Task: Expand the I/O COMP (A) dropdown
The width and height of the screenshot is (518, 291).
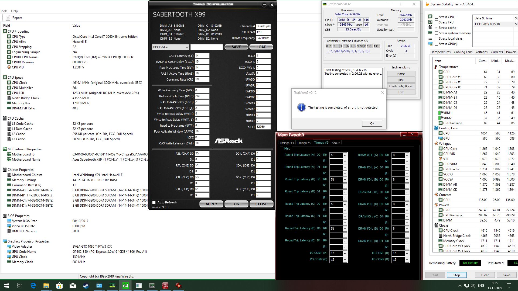Action: (345, 253)
